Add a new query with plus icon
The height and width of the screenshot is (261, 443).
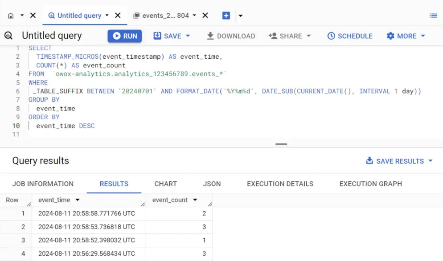pyautogui.click(x=226, y=16)
